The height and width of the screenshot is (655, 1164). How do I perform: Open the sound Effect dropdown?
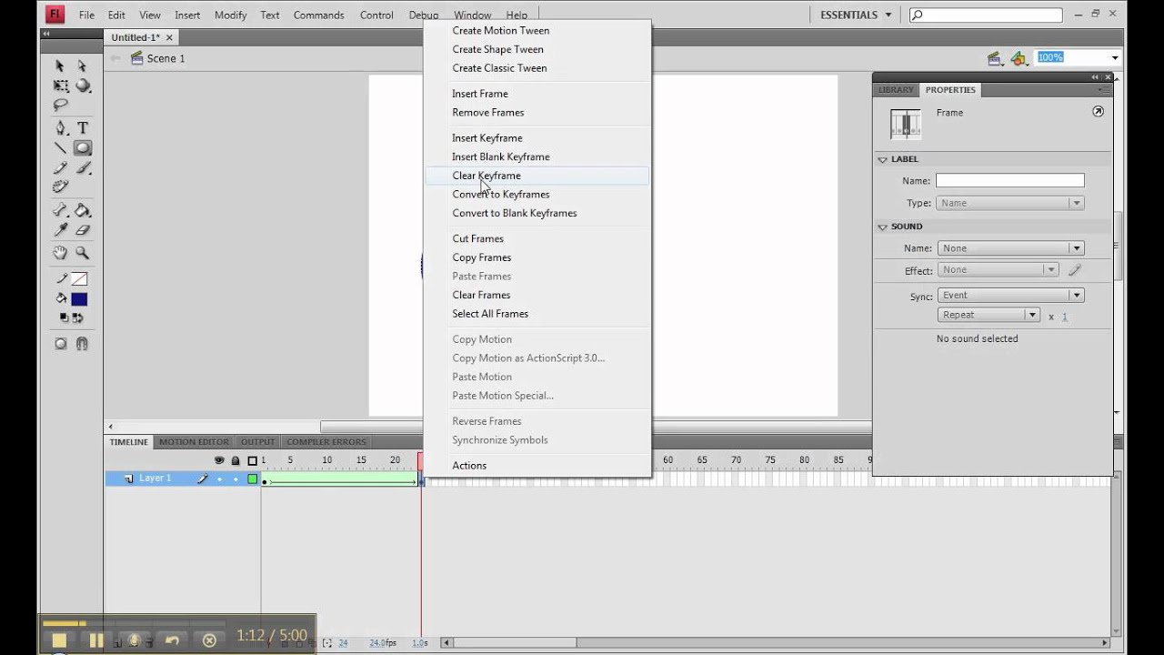(x=998, y=269)
